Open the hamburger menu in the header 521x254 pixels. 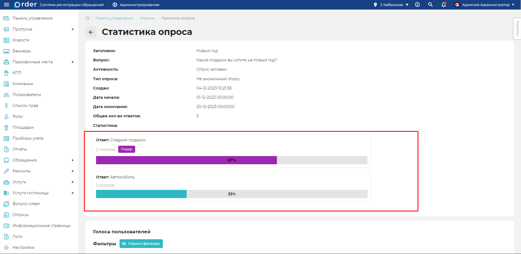pos(7,5)
